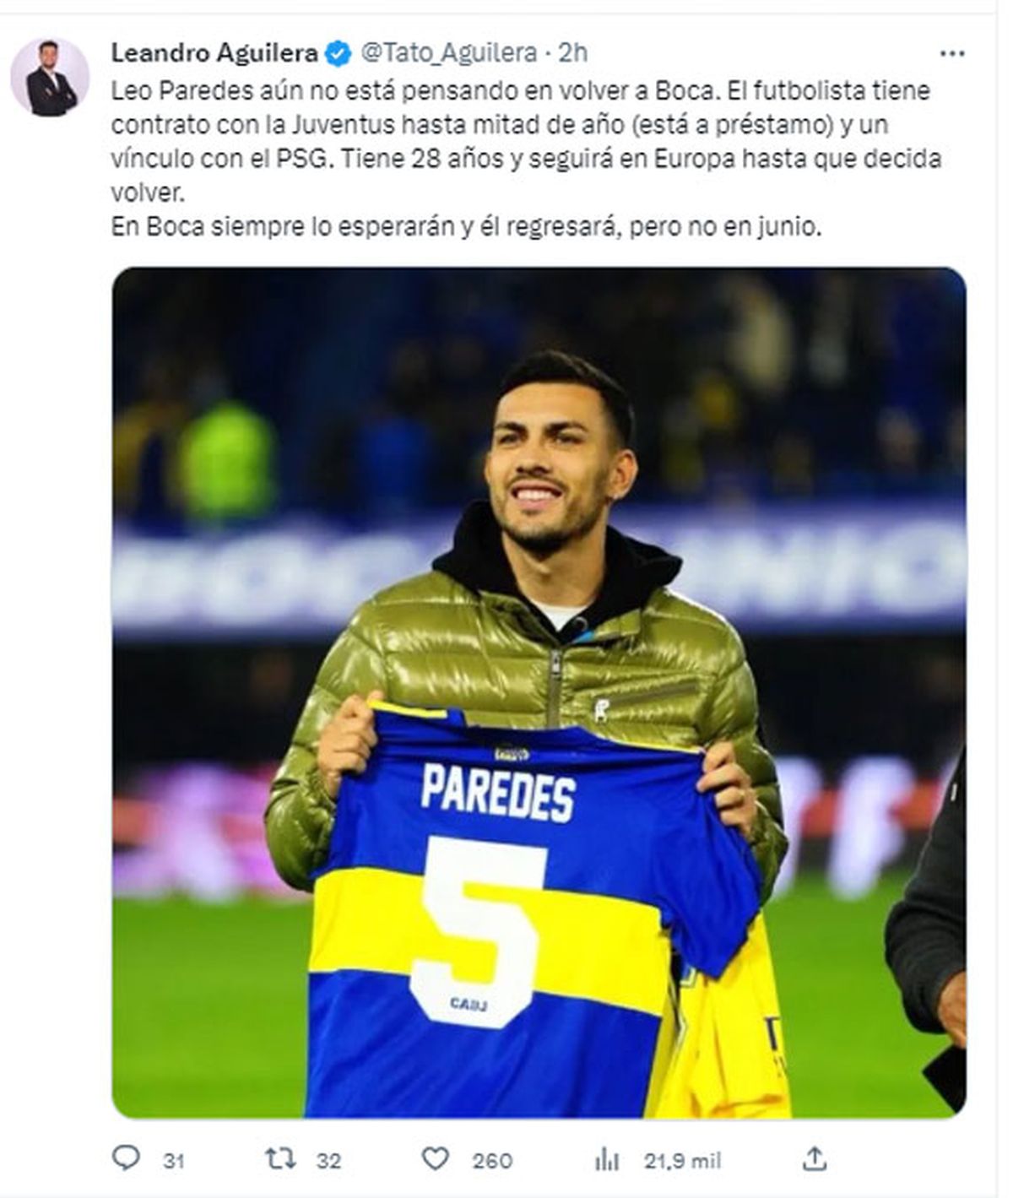Open the @Tato_Aguilera handle link

point(448,53)
